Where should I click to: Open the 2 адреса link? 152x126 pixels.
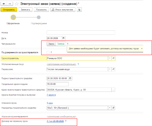click(x=51, y=95)
